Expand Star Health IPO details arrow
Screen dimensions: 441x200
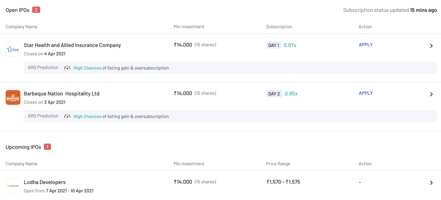431,46
